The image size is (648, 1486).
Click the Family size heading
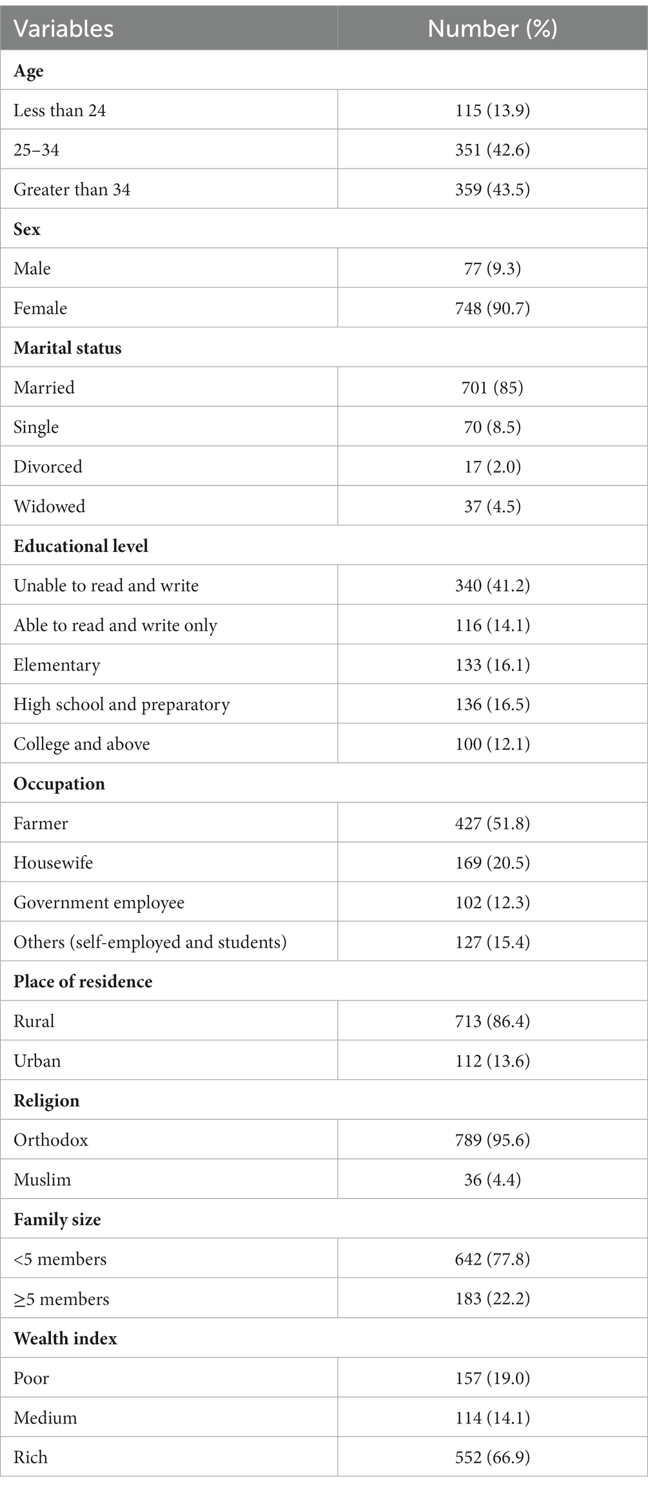pyautogui.click(x=57, y=1219)
